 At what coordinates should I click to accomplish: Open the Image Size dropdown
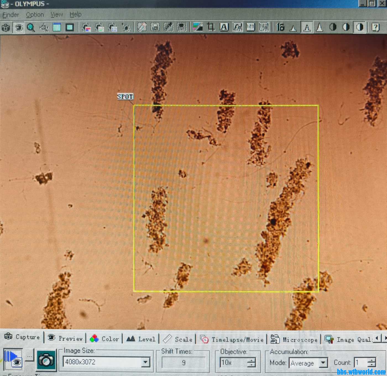tap(145, 362)
